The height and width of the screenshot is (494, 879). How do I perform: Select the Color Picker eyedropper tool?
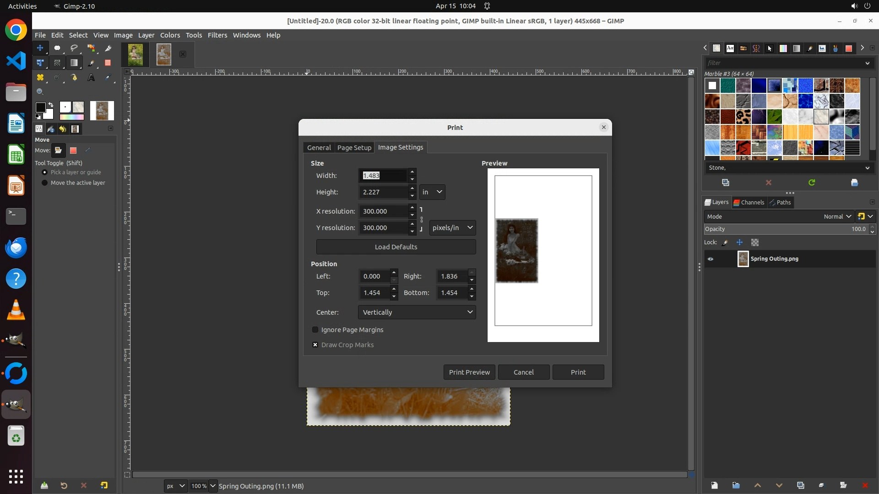108,78
